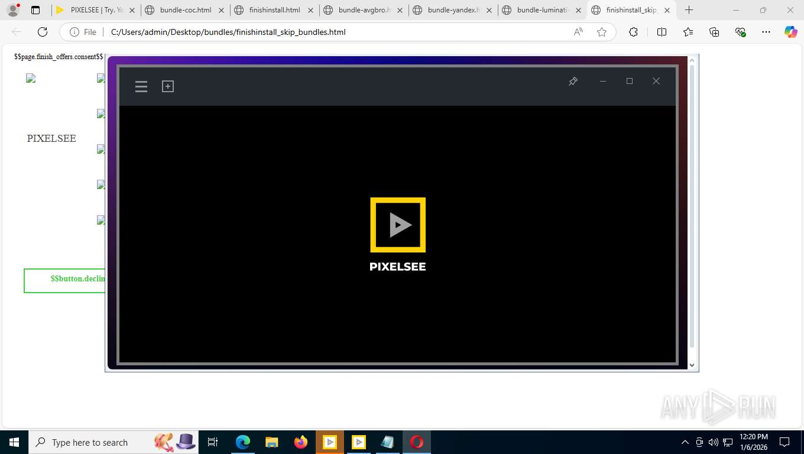804x454 pixels.
Task: Close the bundle-coc.html tab
Action: point(221,10)
